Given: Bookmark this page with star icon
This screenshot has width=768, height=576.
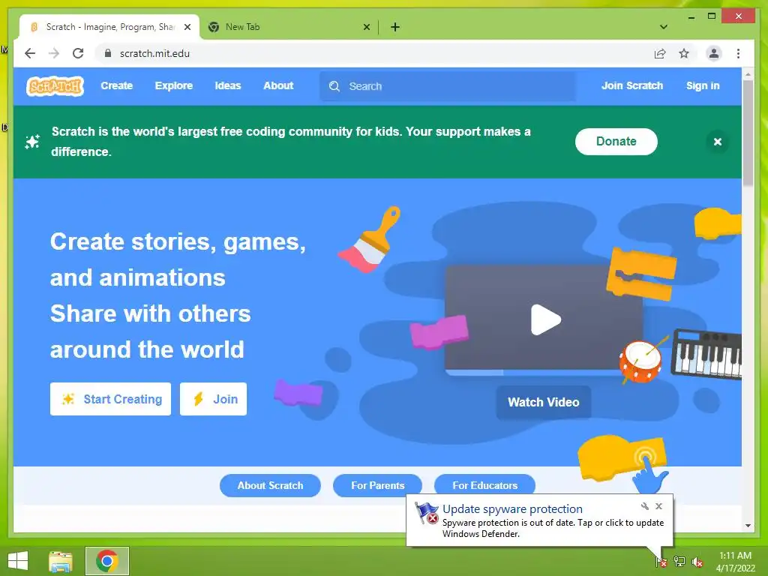Looking at the screenshot, I should click(684, 53).
